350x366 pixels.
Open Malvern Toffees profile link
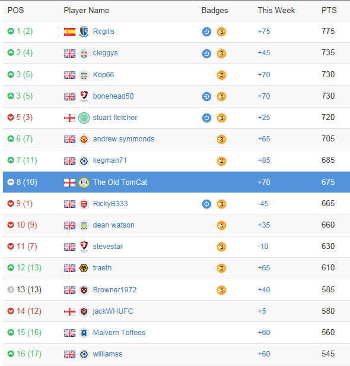pyautogui.click(x=119, y=332)
